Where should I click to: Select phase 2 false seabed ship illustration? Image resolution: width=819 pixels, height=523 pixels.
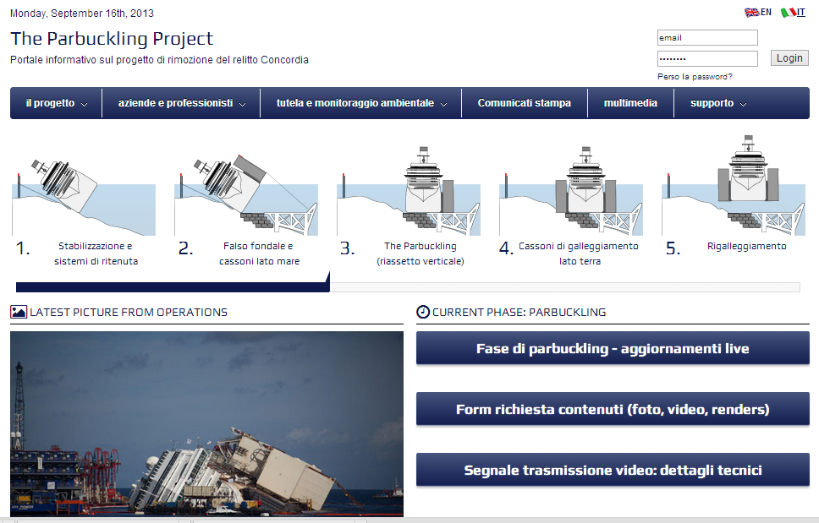(245, 193)
